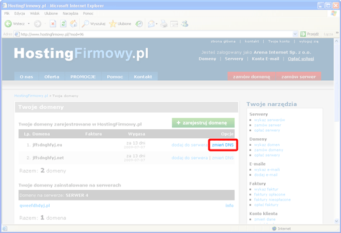Click the Mail envelope toolbar icon
This screenshot has height=233, width=341.
click(151, 24)
